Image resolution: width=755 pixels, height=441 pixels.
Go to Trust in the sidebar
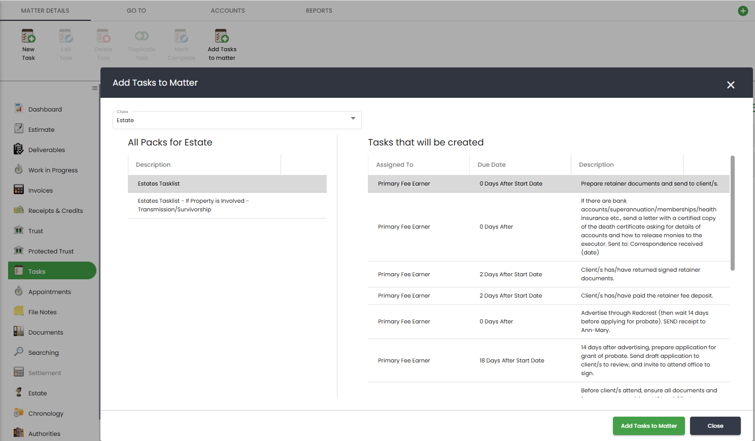click(36, 231)
